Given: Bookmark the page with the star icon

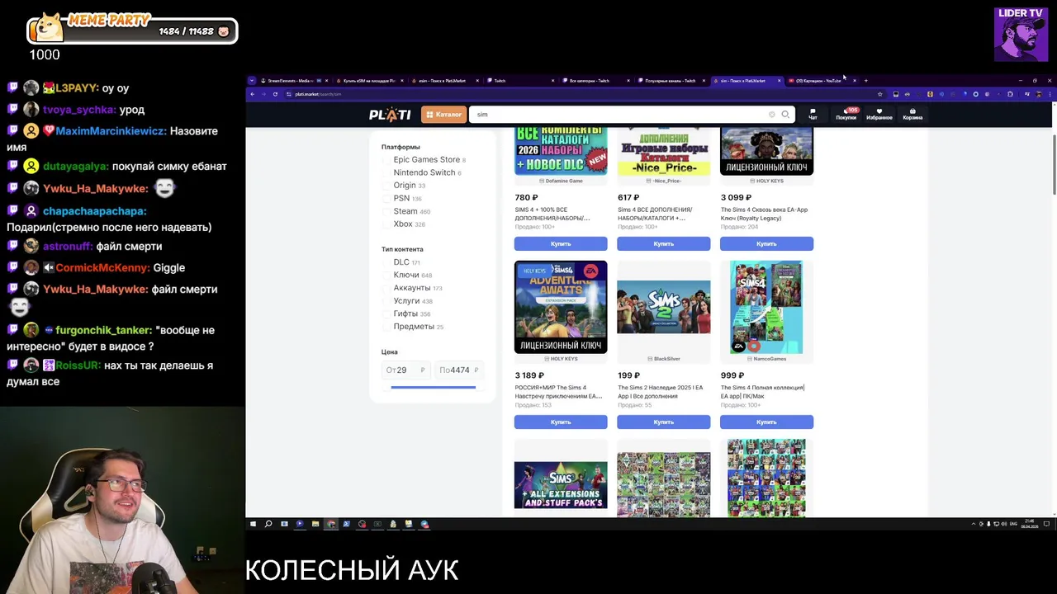Looking at the screenshot, I should 879,94.
